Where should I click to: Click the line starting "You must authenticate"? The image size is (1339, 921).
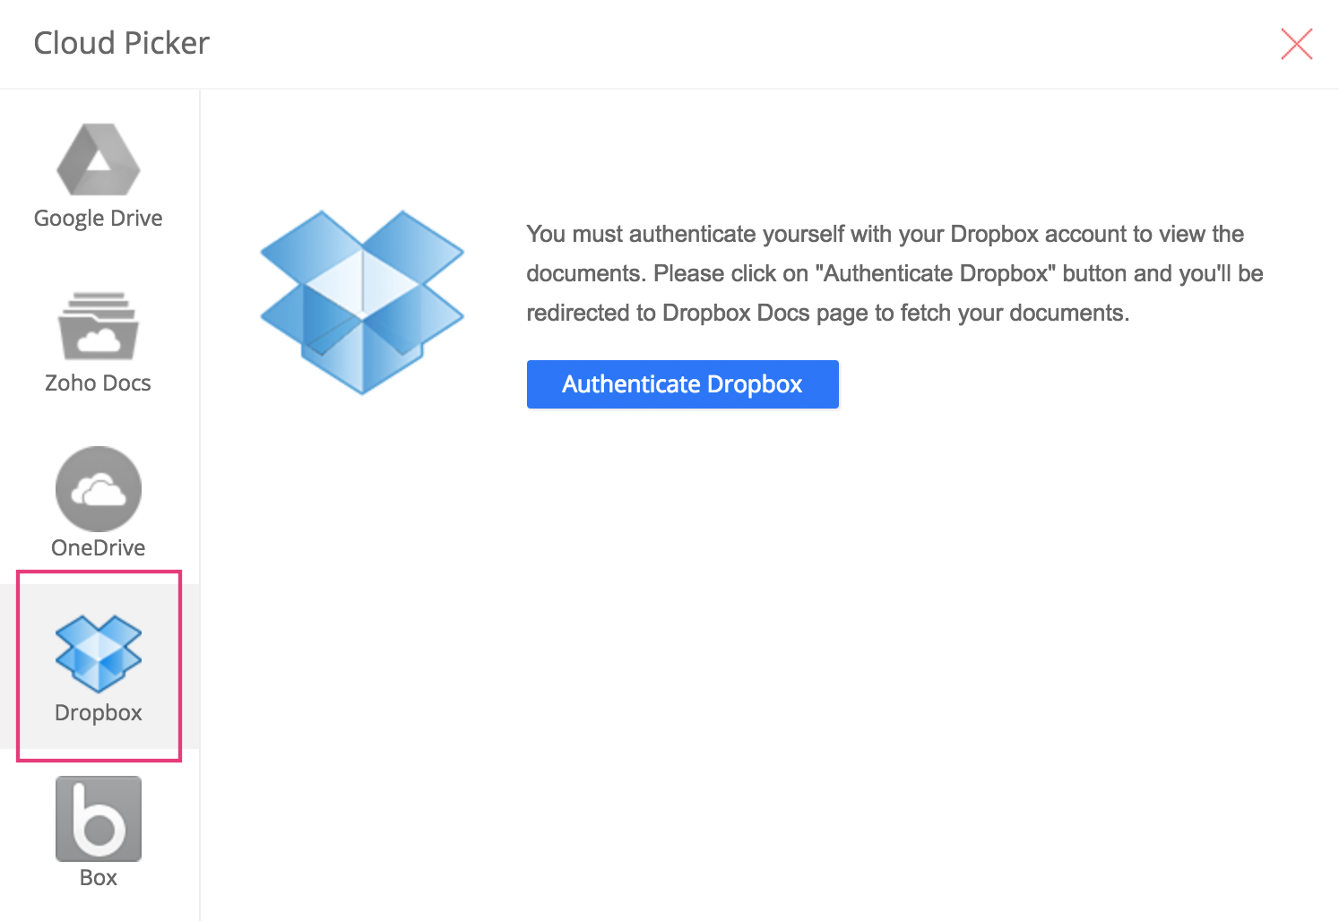pyautogui.click(x=885, y=234)
